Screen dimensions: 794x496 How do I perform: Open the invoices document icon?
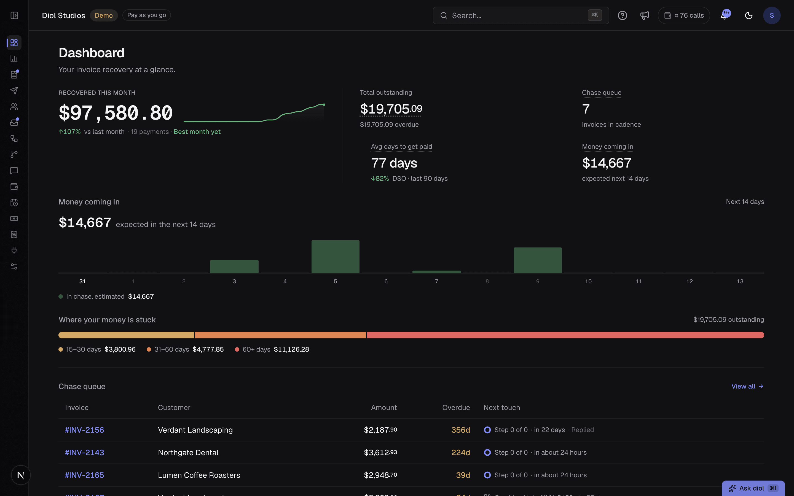pyautogui.click(x=14, y=75)
